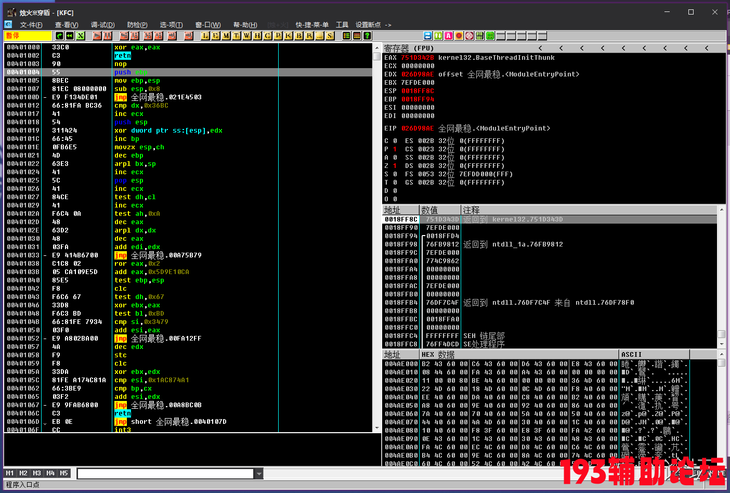Image resolution: width=730 pixels, height=493 pixels.
Task: Switch to memory tab M5
Action: tap(64, 473)
